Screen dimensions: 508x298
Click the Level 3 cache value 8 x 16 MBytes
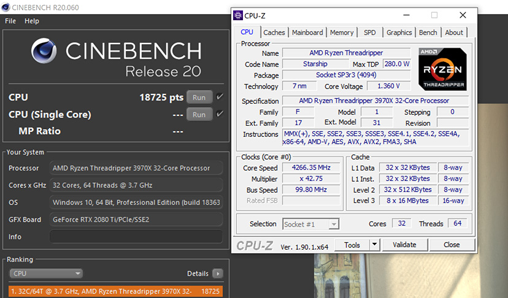coord(407,201)
